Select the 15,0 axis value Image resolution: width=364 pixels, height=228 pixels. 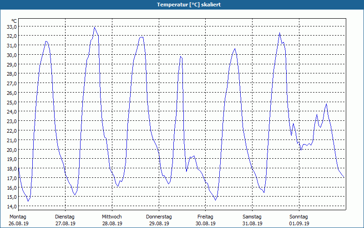[12, 197]
